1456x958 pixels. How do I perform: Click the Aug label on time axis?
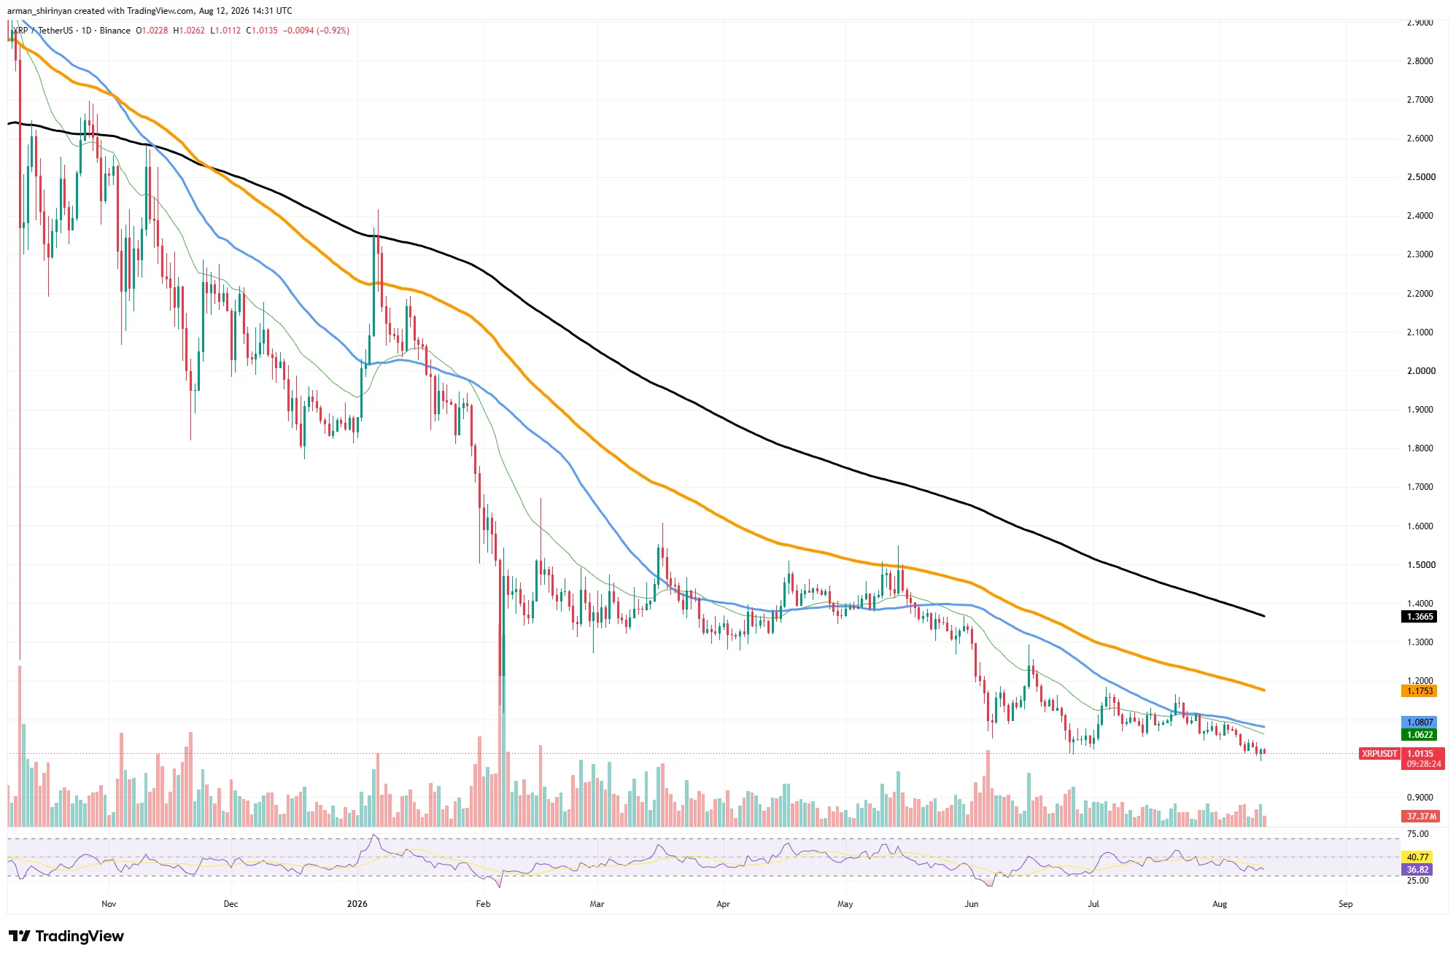(1220, 904)
